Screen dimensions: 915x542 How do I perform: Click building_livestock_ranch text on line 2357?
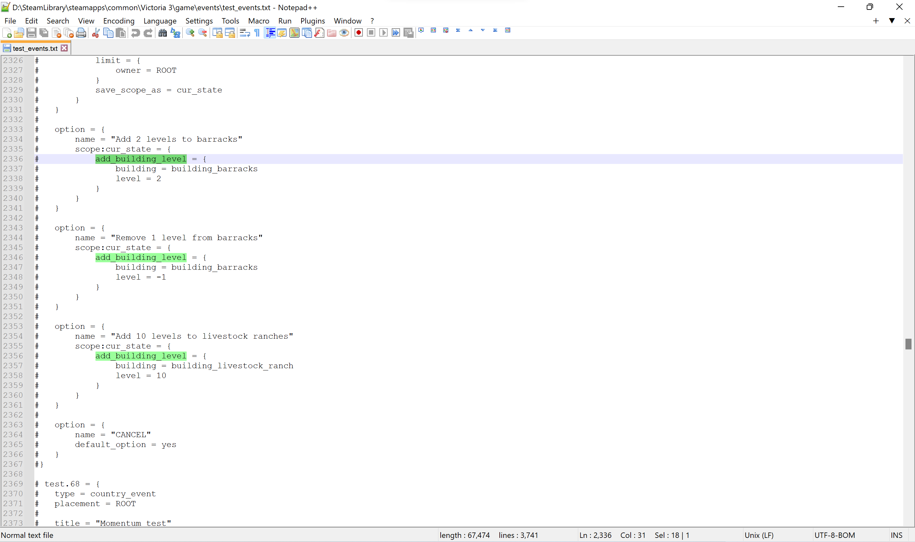[232, 366]
